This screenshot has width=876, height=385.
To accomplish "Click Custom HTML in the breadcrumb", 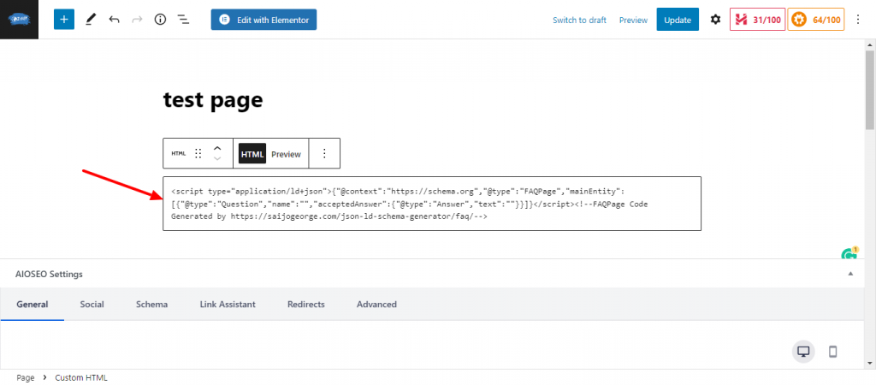I will 81,378.
